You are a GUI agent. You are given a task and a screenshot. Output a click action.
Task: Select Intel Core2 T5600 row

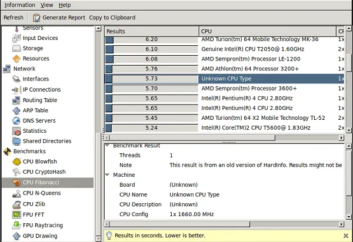pyautogui.click(x=225, y=128)
